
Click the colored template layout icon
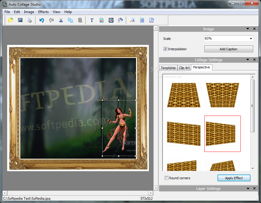coord(101,20)
